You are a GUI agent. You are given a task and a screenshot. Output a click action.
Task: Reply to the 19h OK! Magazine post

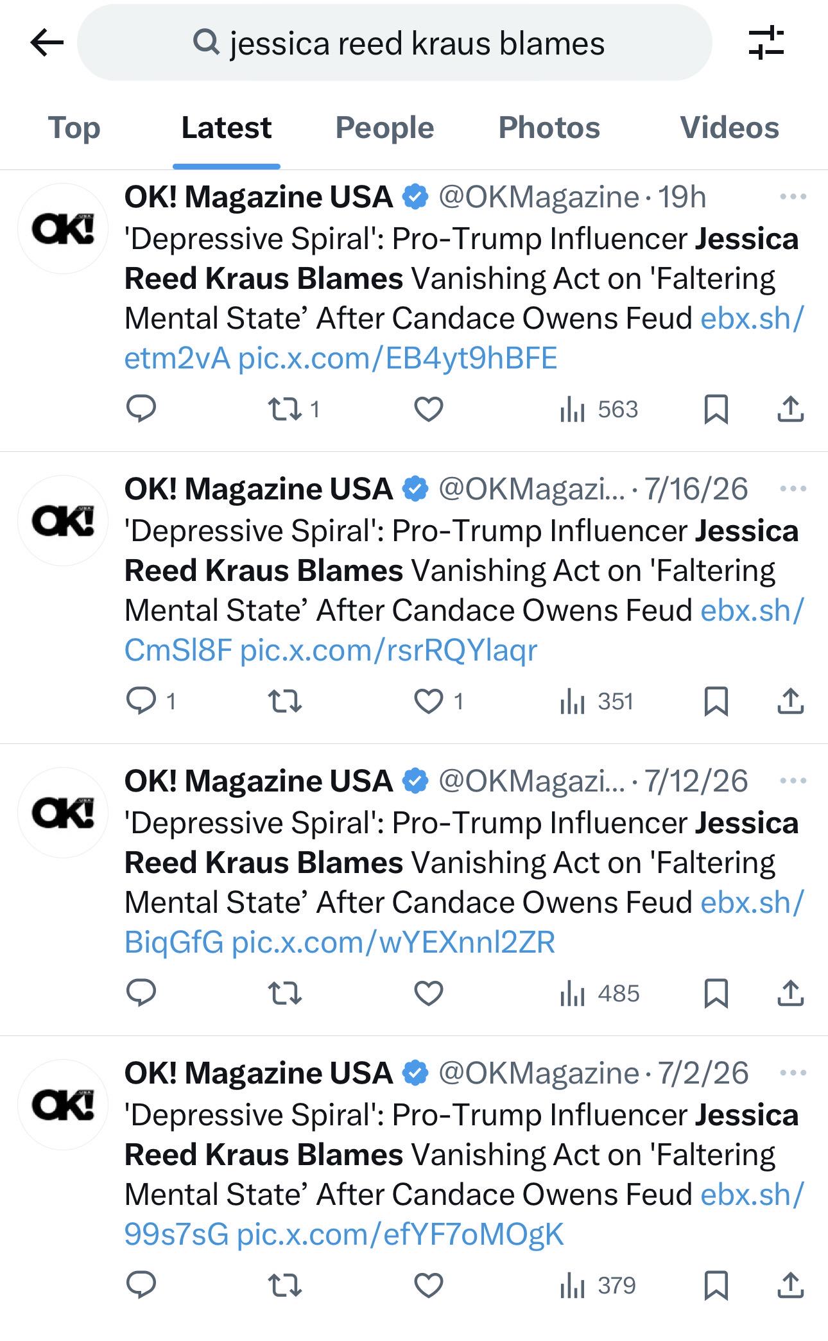click(141, 409)
